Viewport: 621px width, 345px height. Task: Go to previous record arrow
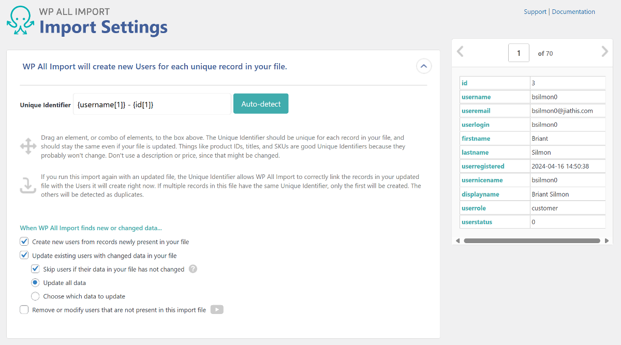click(x=460, y=51)
